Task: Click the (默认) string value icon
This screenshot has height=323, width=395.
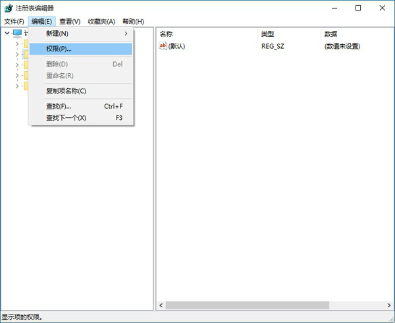Action: (x=163, y=46)
